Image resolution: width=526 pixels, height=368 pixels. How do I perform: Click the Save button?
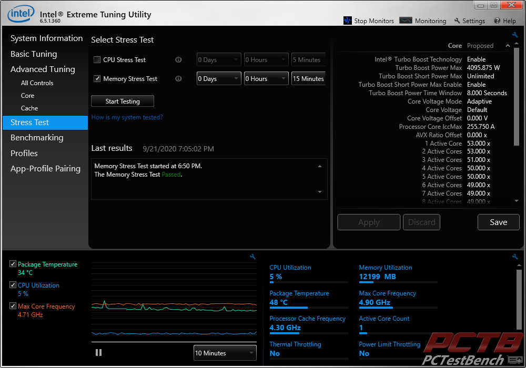click(498, 222)
